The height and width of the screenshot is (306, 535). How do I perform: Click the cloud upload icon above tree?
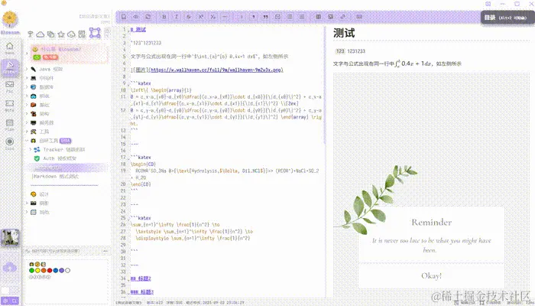[71, 34]
